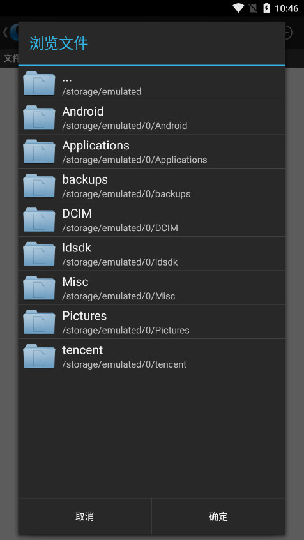The image size is (304, 540).
Task: Open the parent folder icon for /storage/emulated
Action: pos(39,84)
